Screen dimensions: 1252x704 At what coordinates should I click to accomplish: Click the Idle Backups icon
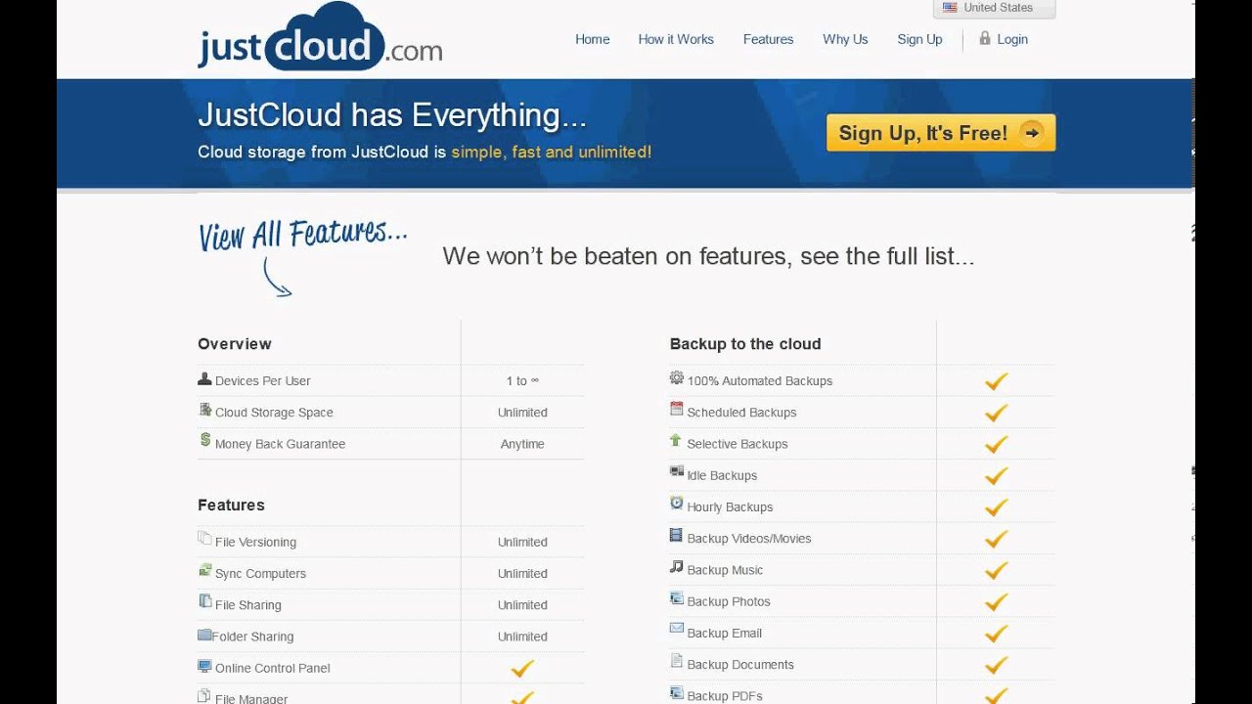tap(677, 471)
